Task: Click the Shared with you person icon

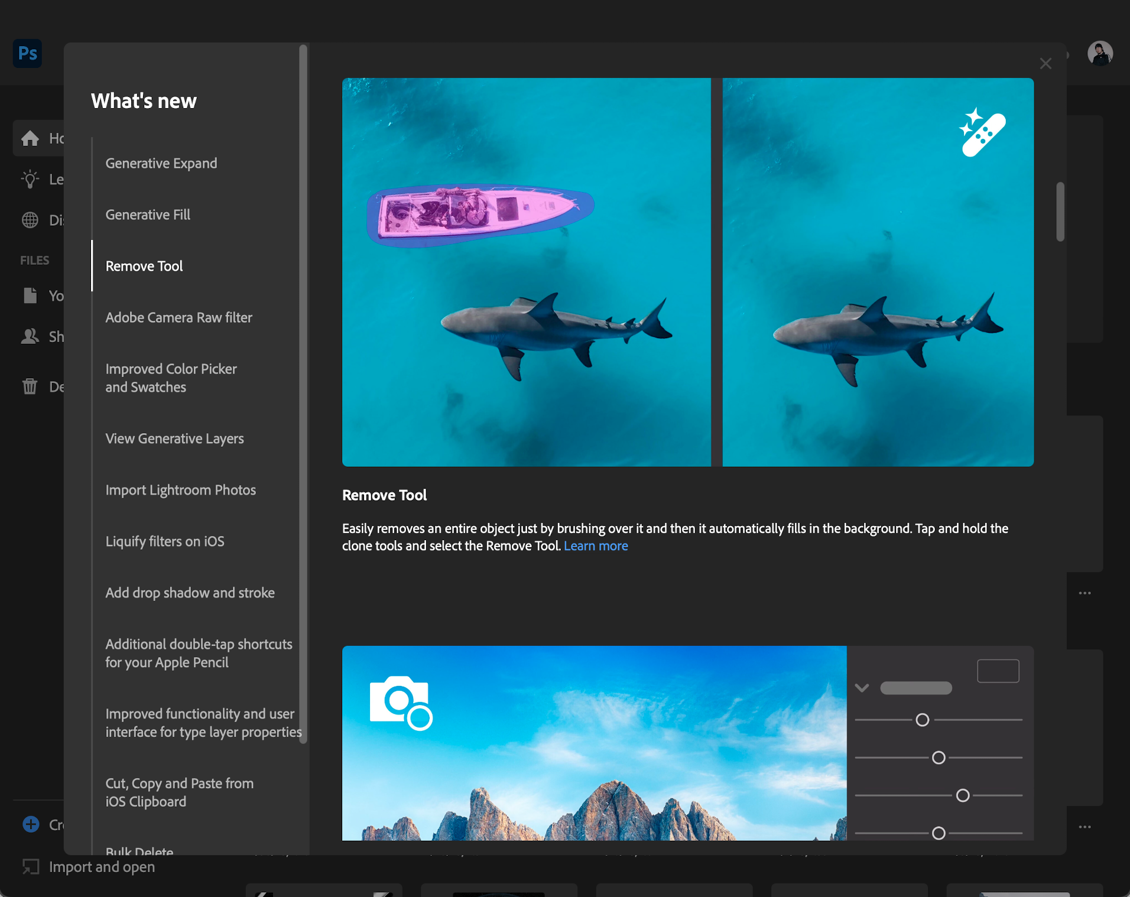Action: click(x=30, y=336)
